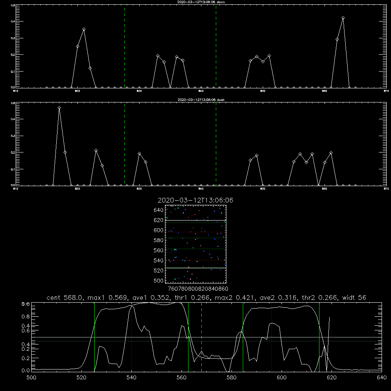391x391 pixels.
Task: Click the '580' y-axis label of the small image panel
Action: coord(159,240)
